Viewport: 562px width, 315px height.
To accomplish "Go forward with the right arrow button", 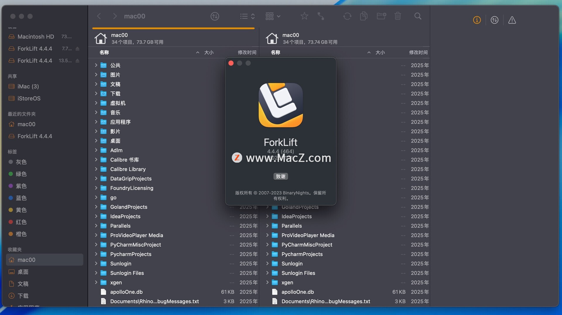I will click(115, 16).
